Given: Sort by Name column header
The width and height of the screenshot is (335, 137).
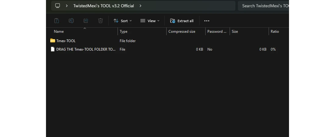Looking at the screenshot, I should coord(59,32).
